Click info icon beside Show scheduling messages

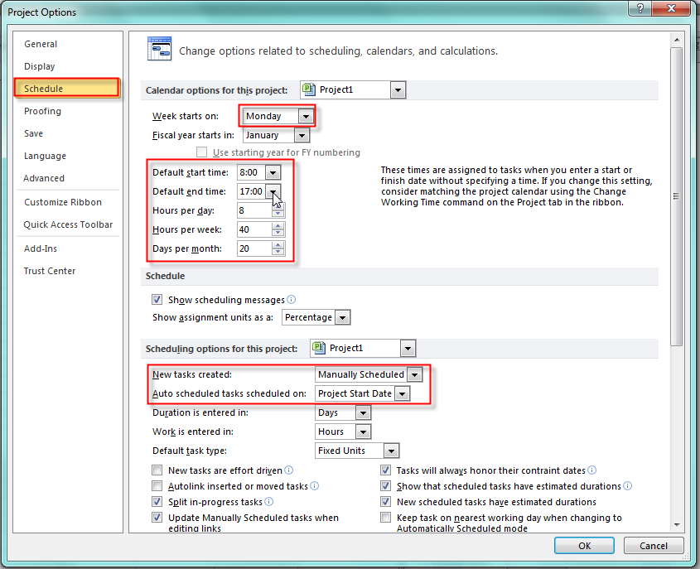pyautogui.click(x=292, y=300)
